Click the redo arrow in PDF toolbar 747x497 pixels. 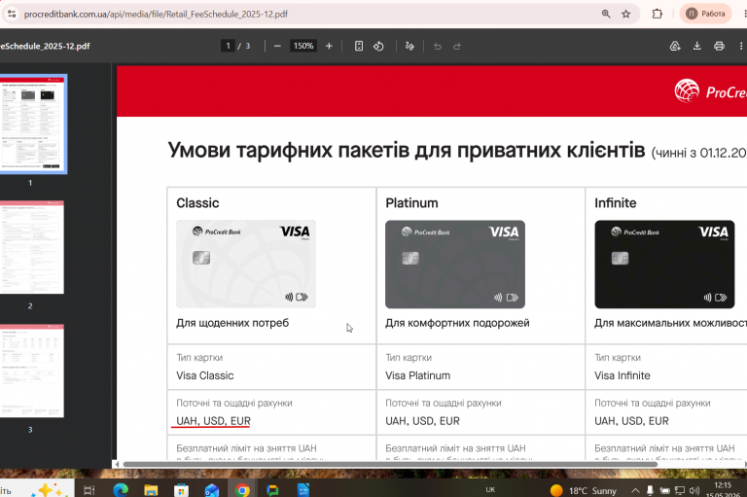pyautogui.click(x=457, y=47)
